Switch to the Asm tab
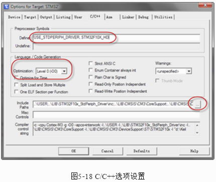The image size is (216, 182). [x=110, y=17]
